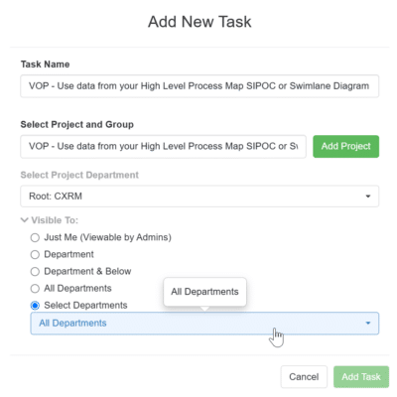The height and width of the screenshot is (397, 397).
Task: Click the Select Departments radio button
Action: pyautogui.click(x=35, y=306)
